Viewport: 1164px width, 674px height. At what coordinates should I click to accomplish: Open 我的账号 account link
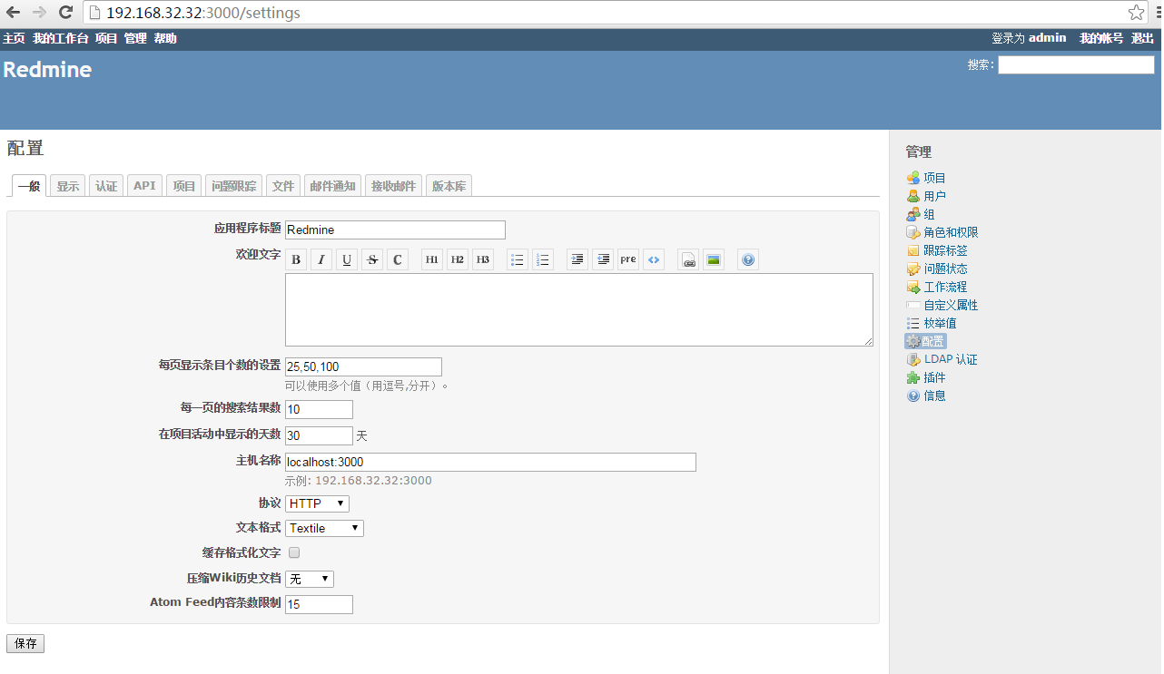[x=1101, y=38]
